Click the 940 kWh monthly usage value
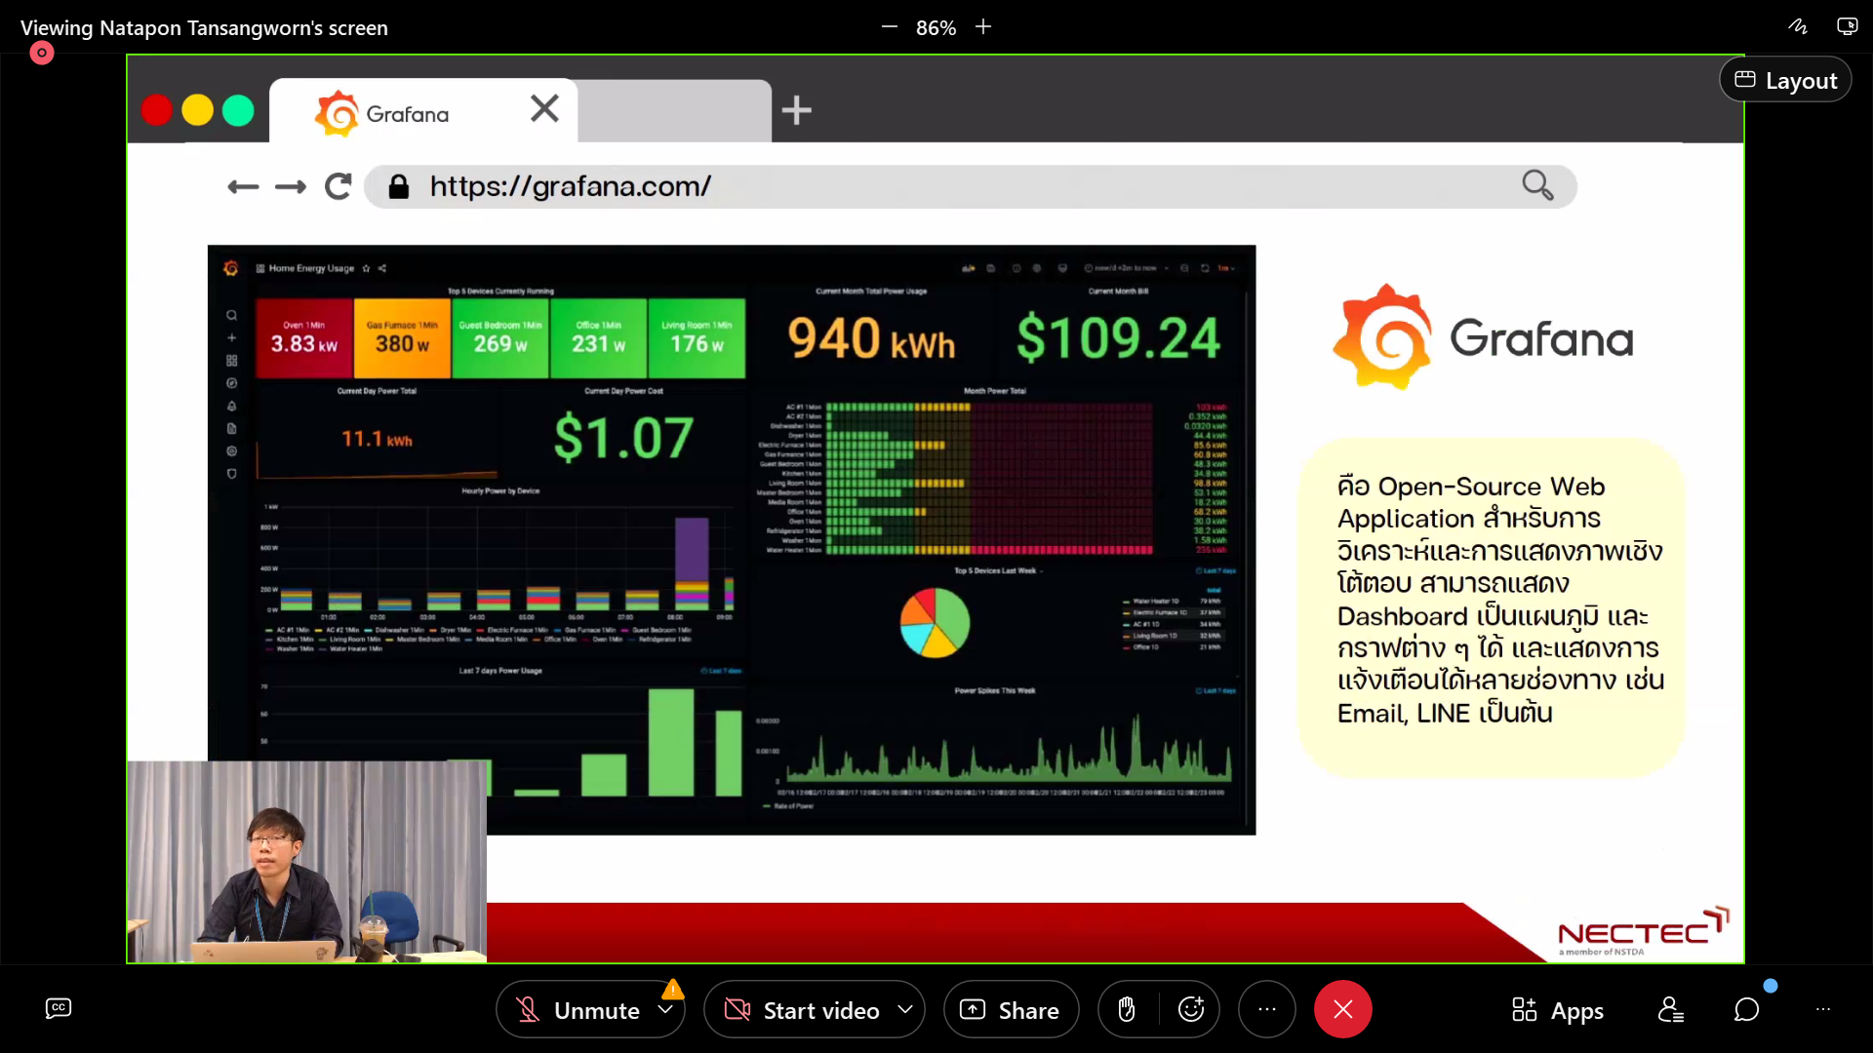The image size is (1873, 1053). (871, 338)
